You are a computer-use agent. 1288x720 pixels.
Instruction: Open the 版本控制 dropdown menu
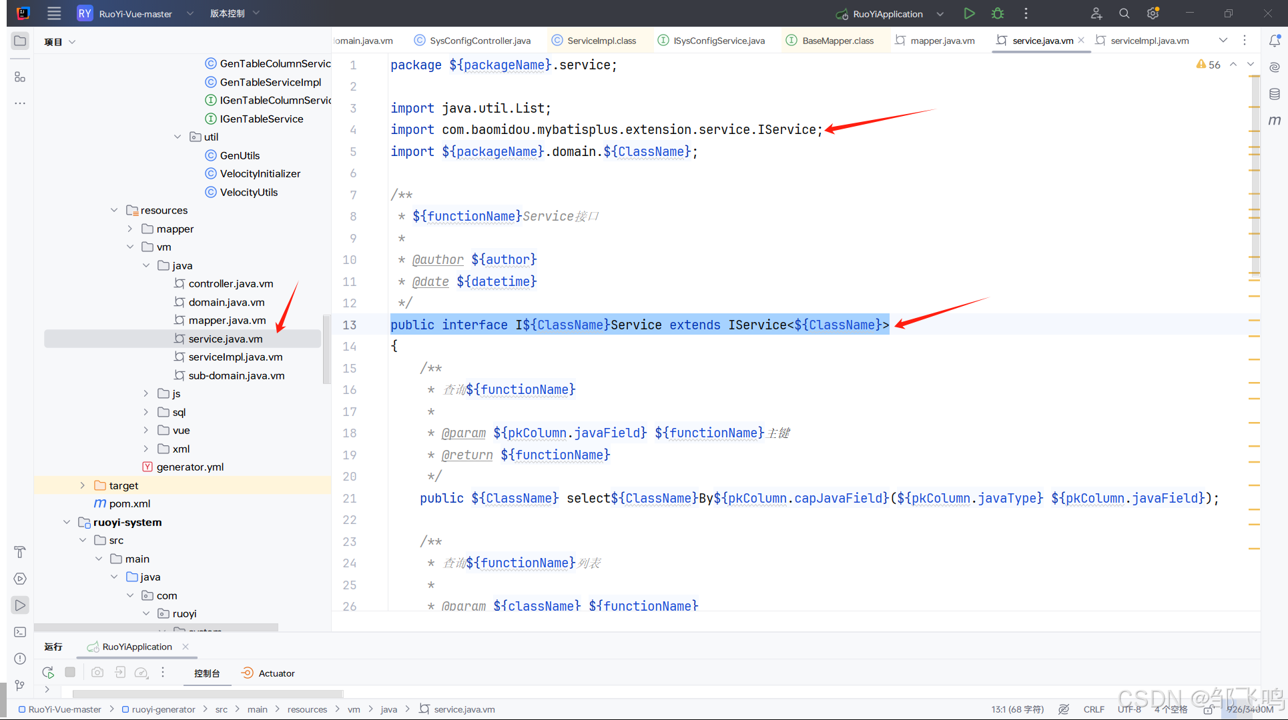(x=234, y=13)
